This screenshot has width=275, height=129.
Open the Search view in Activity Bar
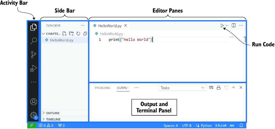tap(34, 41)
